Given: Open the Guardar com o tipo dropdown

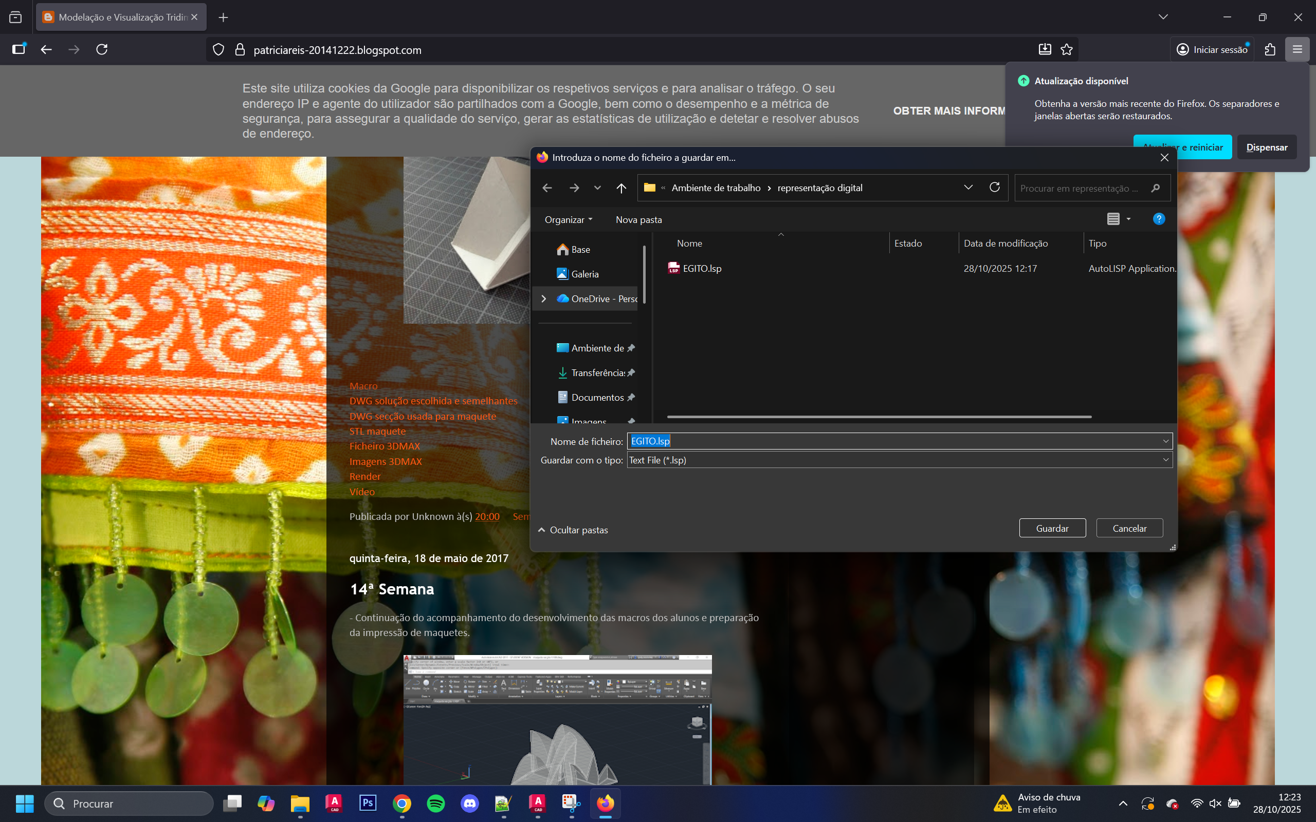Looking at the screenshot, I should coord(1165,460).
